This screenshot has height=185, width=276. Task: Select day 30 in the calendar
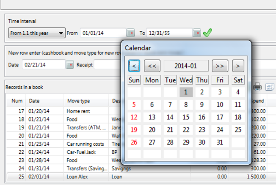[x=202, y=142]
